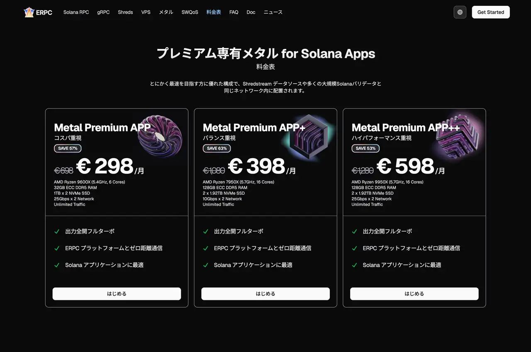Click the SAVE 53% badge
This screenshot has width=531, height=352.
pyautogui.click(x=365, y=148)
